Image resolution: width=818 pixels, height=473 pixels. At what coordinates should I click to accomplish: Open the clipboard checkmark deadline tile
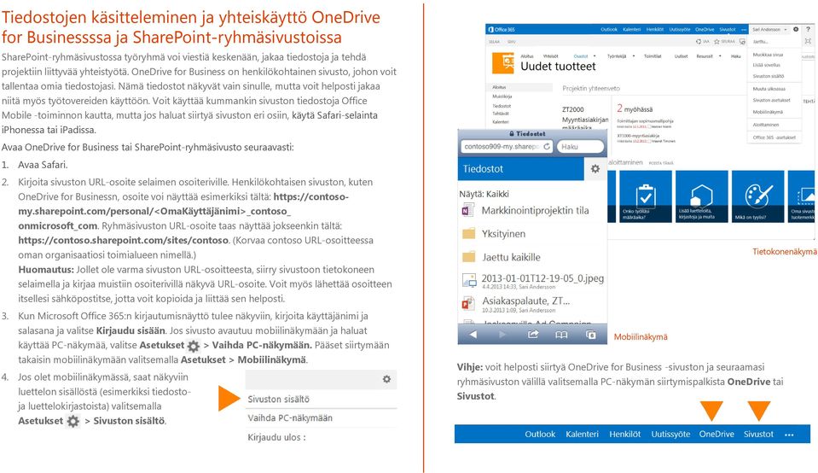646,197
